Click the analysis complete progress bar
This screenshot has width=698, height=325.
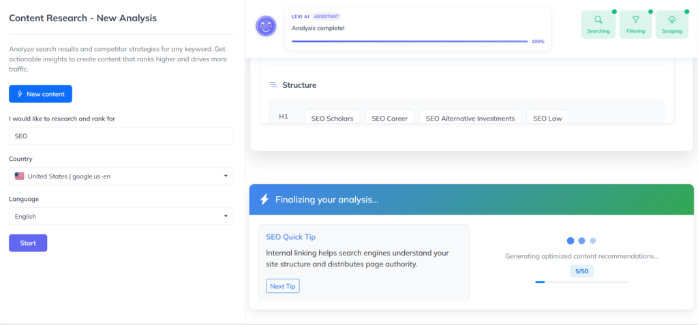coord(410,42)
